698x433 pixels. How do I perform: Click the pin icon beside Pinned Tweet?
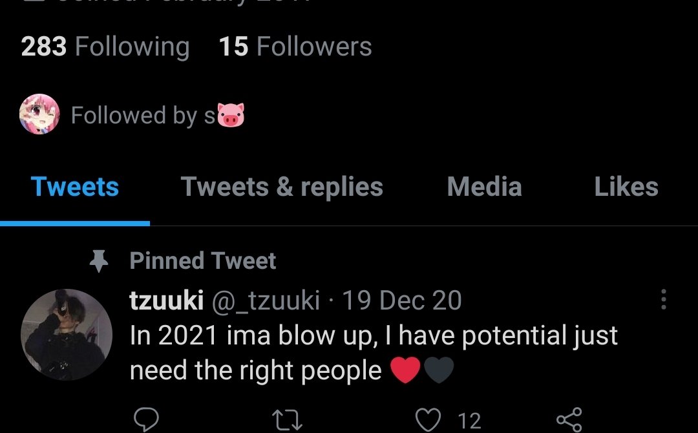(98, 262)
